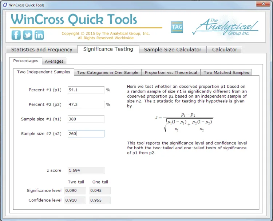This screenshot has height=221, width=273.
Task: Click the z statistic formula image
Action: 184,122
